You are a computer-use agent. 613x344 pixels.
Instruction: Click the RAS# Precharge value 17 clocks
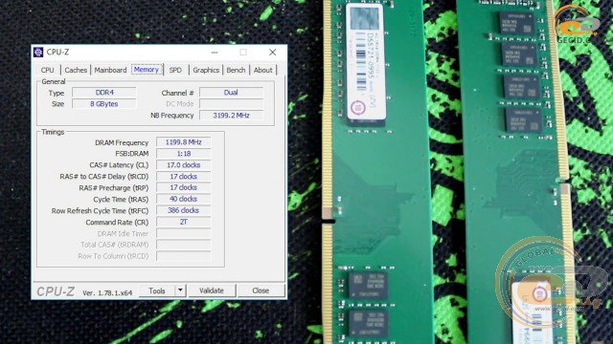pyautogui.click(x=183, y=187)
